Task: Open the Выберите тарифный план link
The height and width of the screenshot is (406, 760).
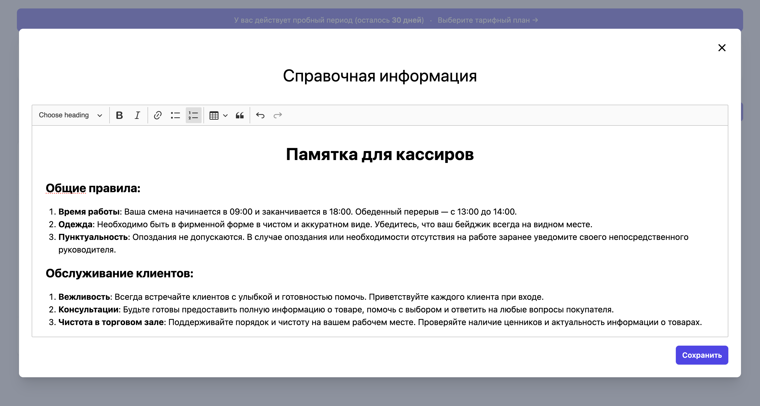Action: pyautogui.click(x=487, y=20)
